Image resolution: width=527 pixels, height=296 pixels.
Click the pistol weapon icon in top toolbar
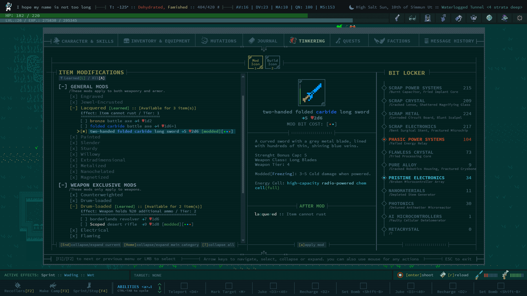click(x=397, y=18)
